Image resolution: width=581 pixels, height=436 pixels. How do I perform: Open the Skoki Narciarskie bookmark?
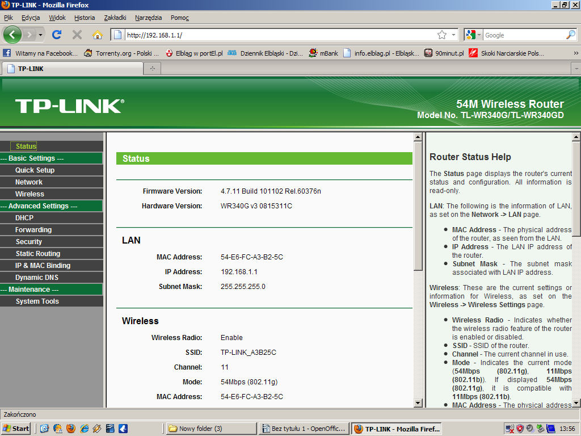coord(507,53)
